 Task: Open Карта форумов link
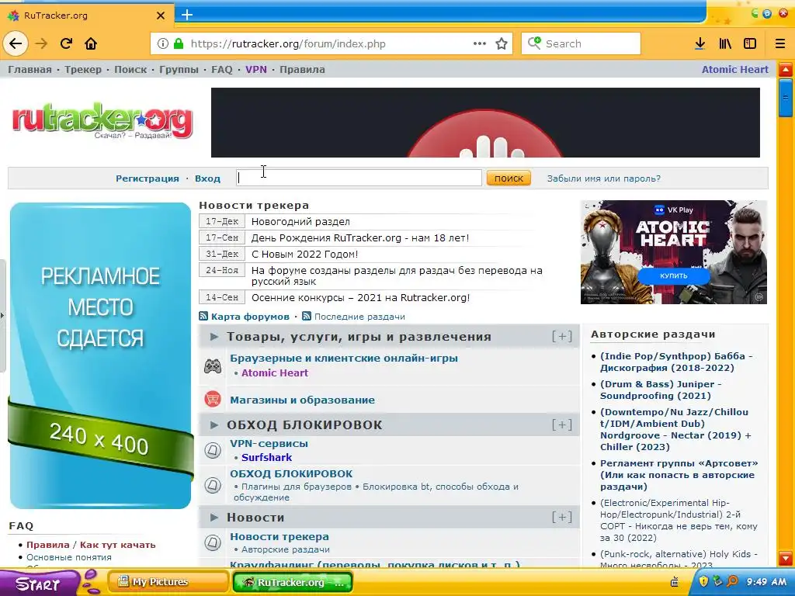click(x=250, y=317)
